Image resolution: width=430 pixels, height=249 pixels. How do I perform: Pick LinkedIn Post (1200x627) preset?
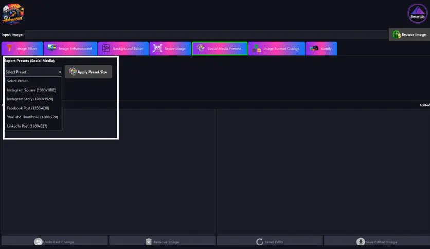click(33, 126)
